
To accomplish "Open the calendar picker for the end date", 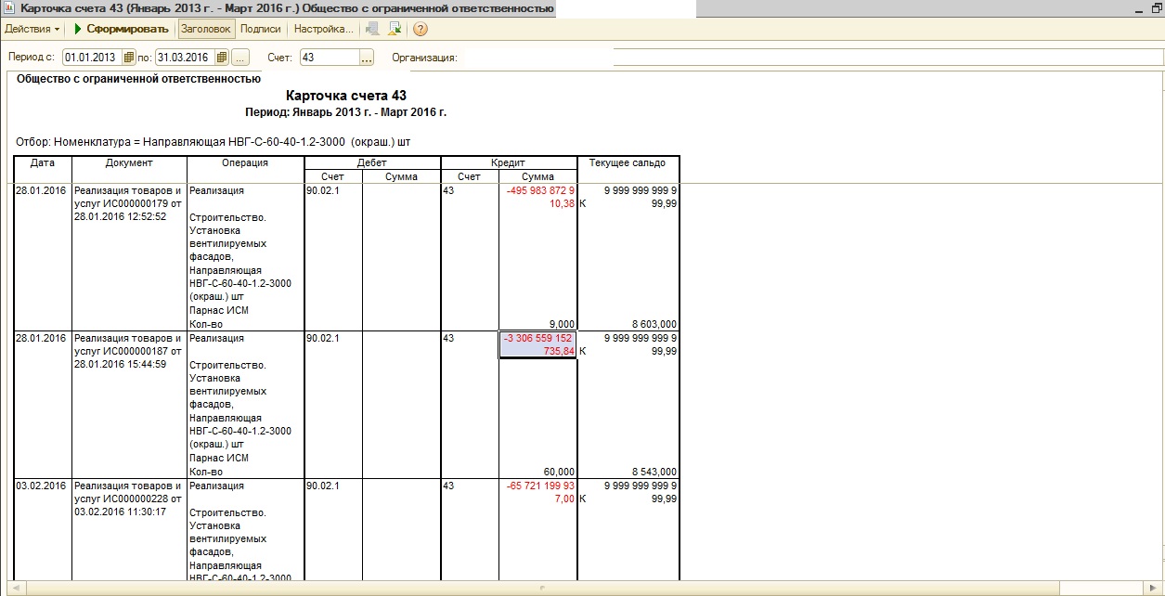I will tap(222, 58).
